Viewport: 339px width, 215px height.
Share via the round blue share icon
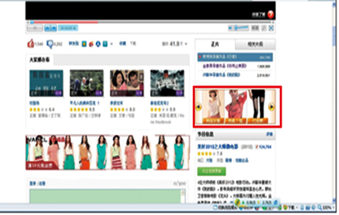pyautogui.click(x=98, y=44)
